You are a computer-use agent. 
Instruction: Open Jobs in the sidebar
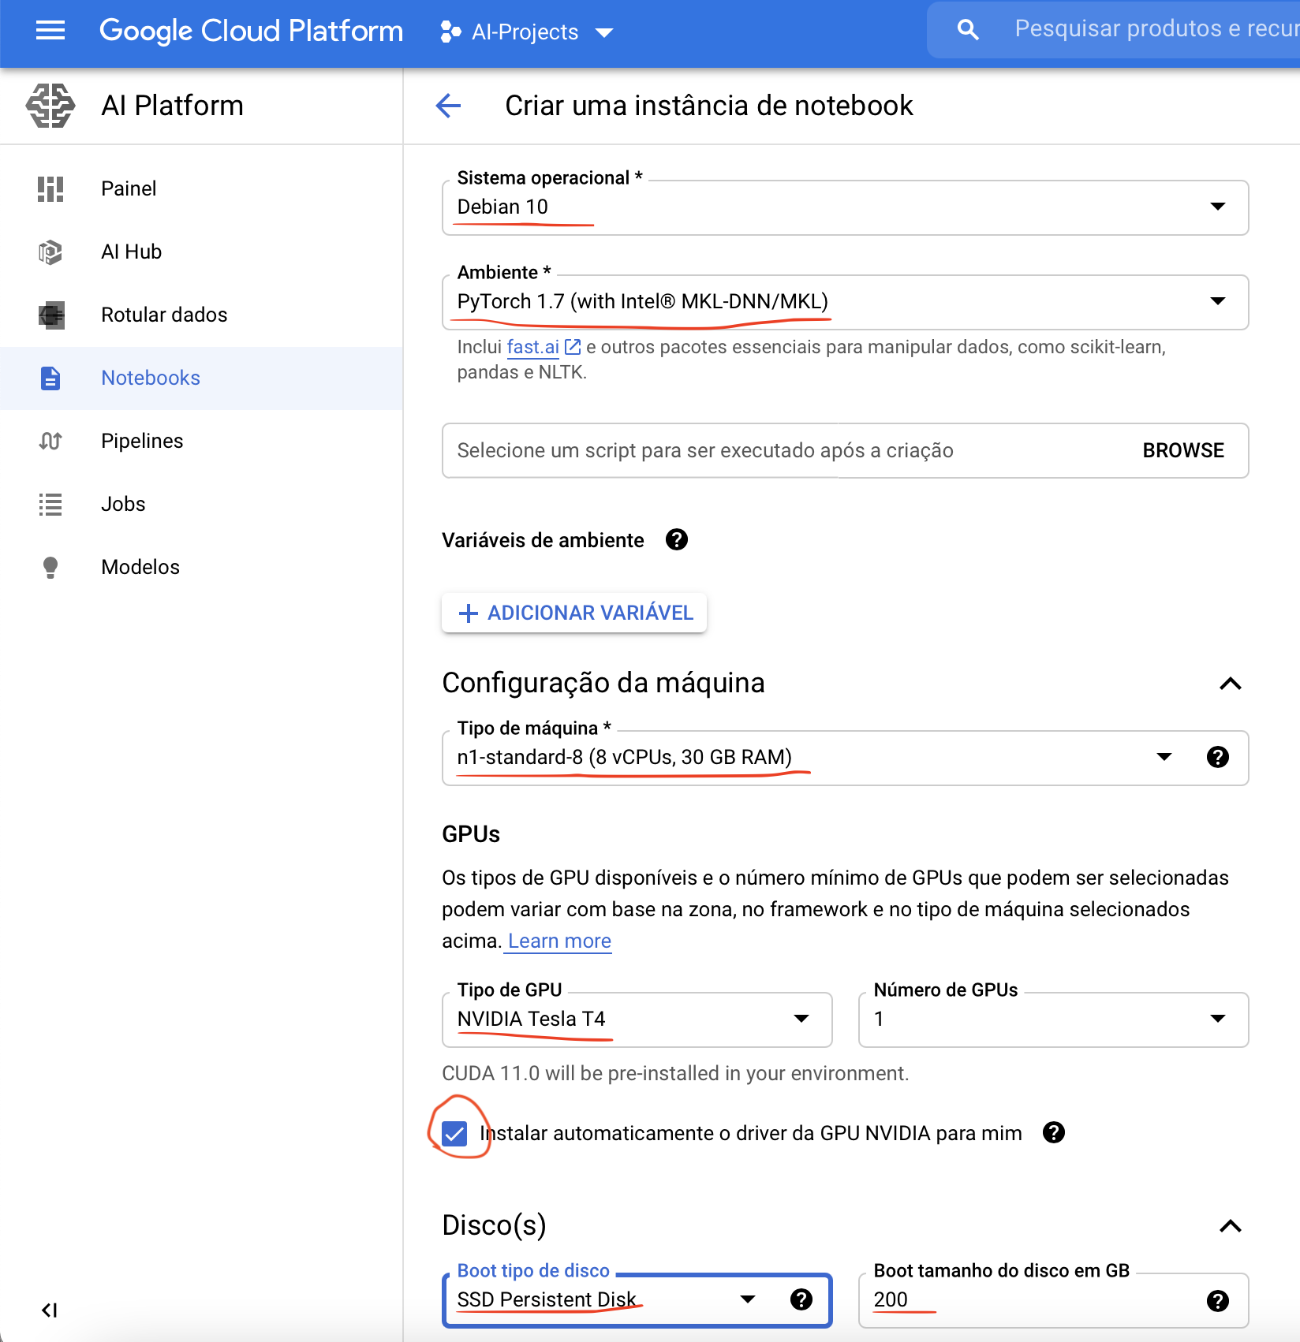click(x=201, y=505)
